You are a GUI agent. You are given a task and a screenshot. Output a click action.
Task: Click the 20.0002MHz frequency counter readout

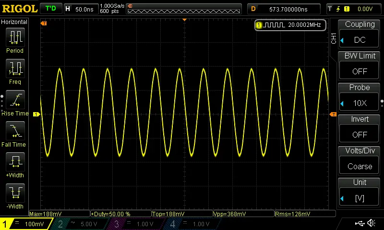click(290, 25)
